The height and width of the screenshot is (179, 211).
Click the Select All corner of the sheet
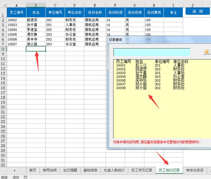point(3,5)
